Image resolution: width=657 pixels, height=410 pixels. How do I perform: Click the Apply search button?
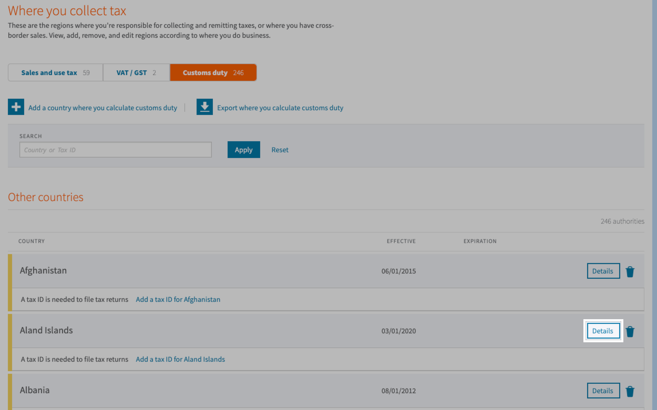(x=243, y=150)
